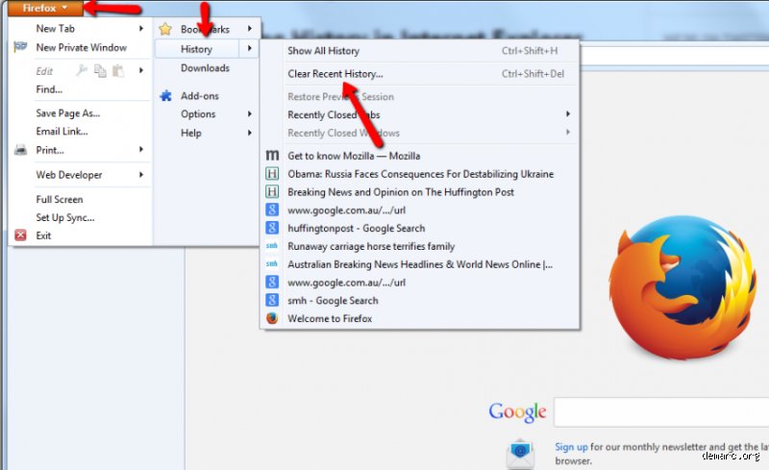Click the Google logo above search box
This screenshot has height=470, width=769.
(x=517, y=412)
